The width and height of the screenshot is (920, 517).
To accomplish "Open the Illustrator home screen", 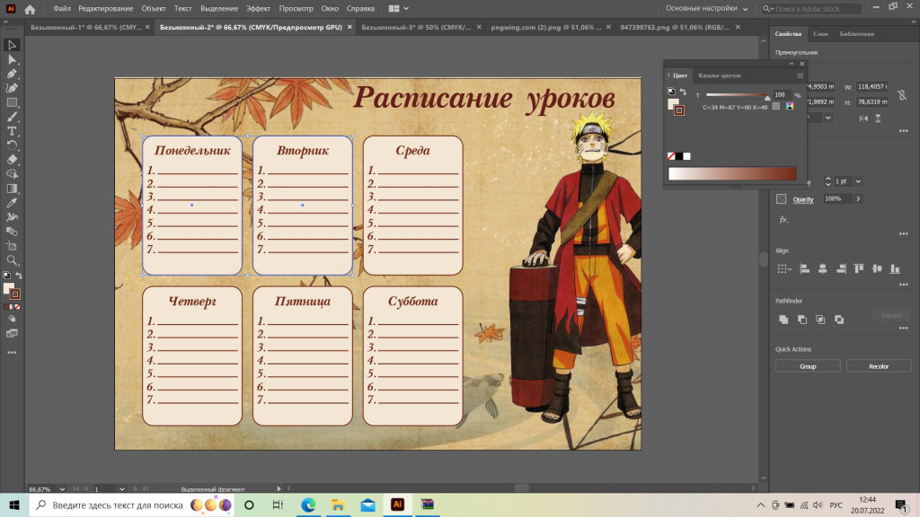I will [30, 9].
